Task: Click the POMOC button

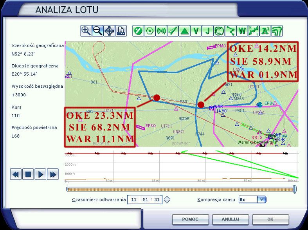Action: coord(190,219)
